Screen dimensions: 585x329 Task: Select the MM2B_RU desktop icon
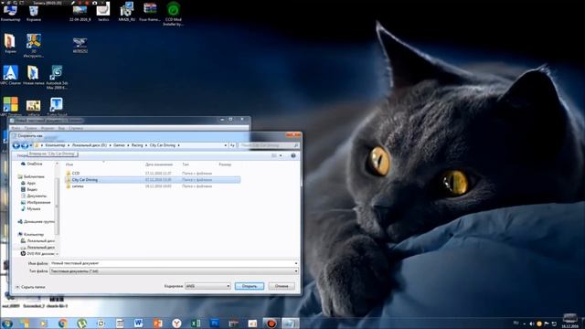pyautogui.click(x=127, y=12)
